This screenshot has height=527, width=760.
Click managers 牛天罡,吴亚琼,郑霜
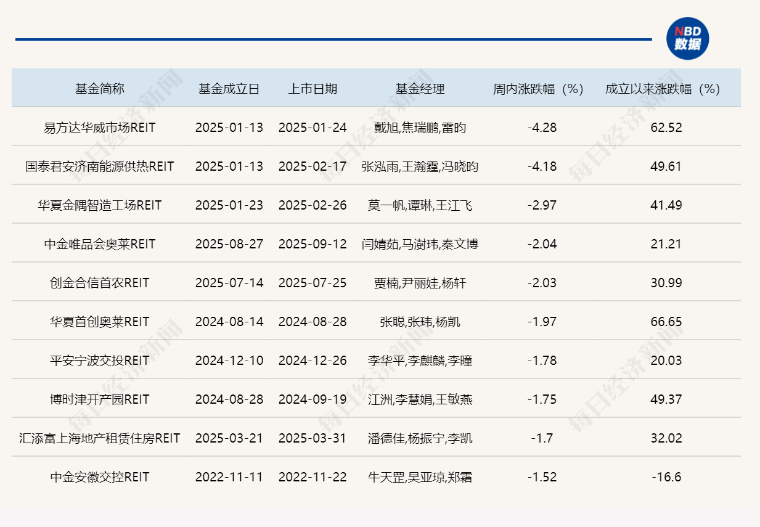(420, 477)
